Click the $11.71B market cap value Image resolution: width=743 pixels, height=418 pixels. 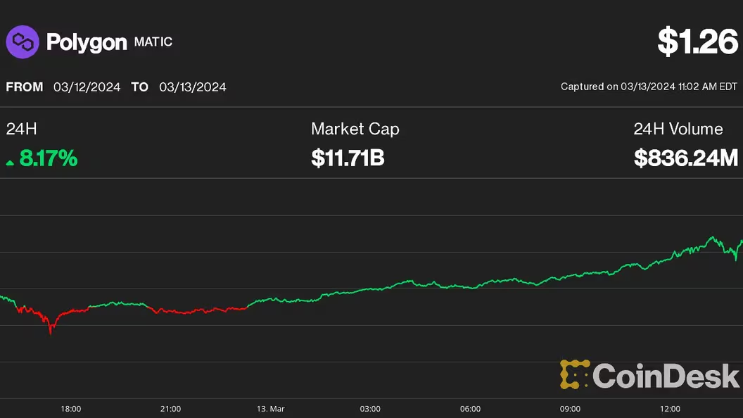point(348,158)
